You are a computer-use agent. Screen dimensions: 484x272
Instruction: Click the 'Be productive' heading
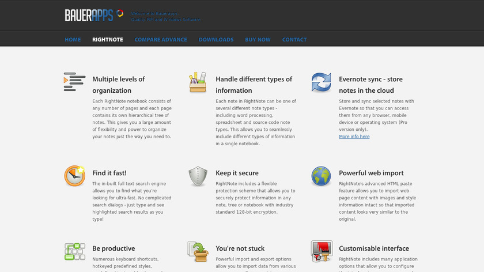(114, 248)
